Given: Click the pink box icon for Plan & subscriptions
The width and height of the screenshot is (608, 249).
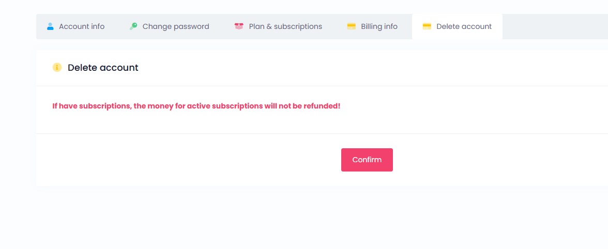Looking at the screenshot, I should pos(239,26).
